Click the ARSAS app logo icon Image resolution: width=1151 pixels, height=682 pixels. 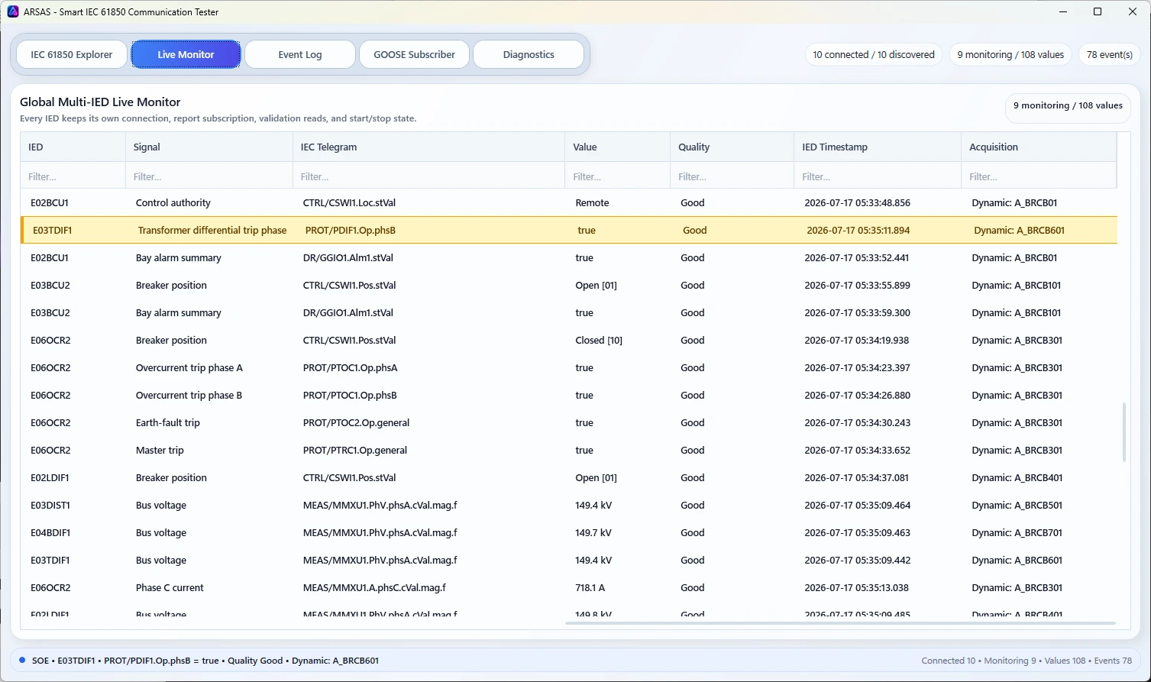[13, 11]
